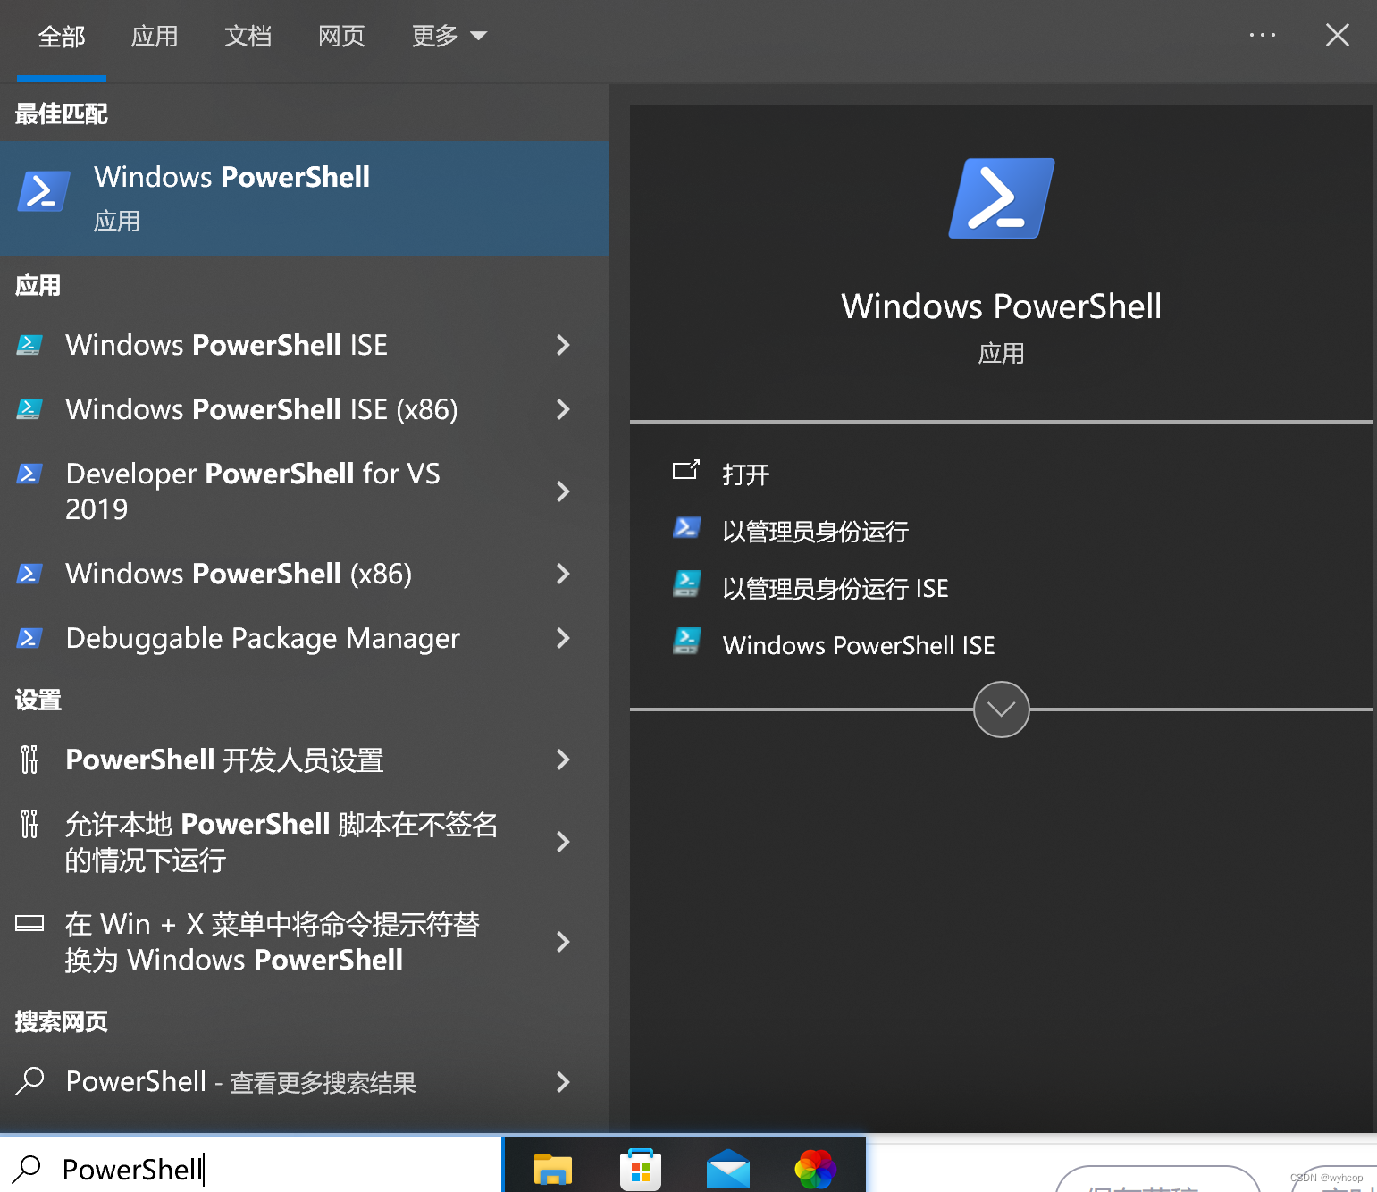
Task: Open the Mail app from the taskbar
Action: pos(728,1170)
